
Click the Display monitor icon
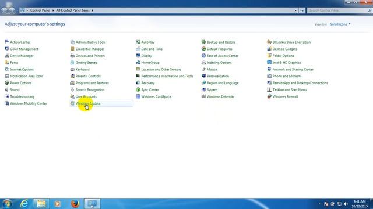coord(138,56)
